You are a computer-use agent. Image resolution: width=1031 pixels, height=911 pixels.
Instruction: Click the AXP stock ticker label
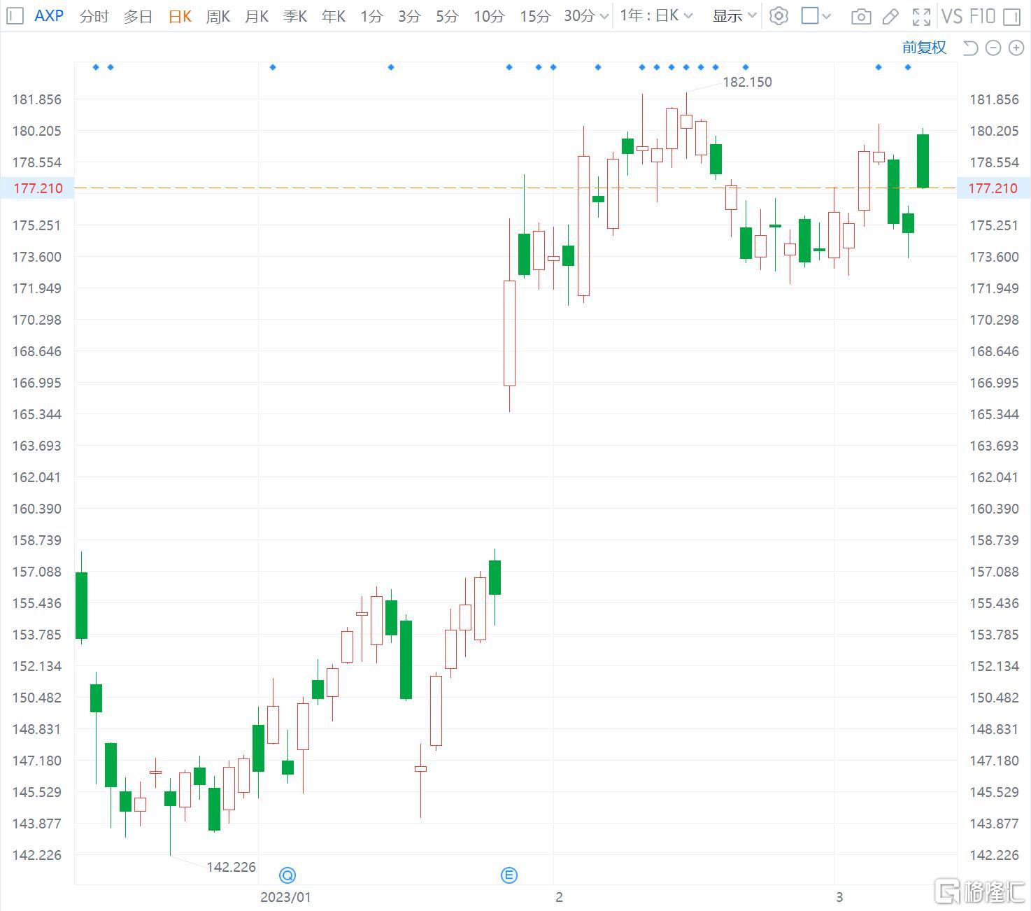coord(49,15)
